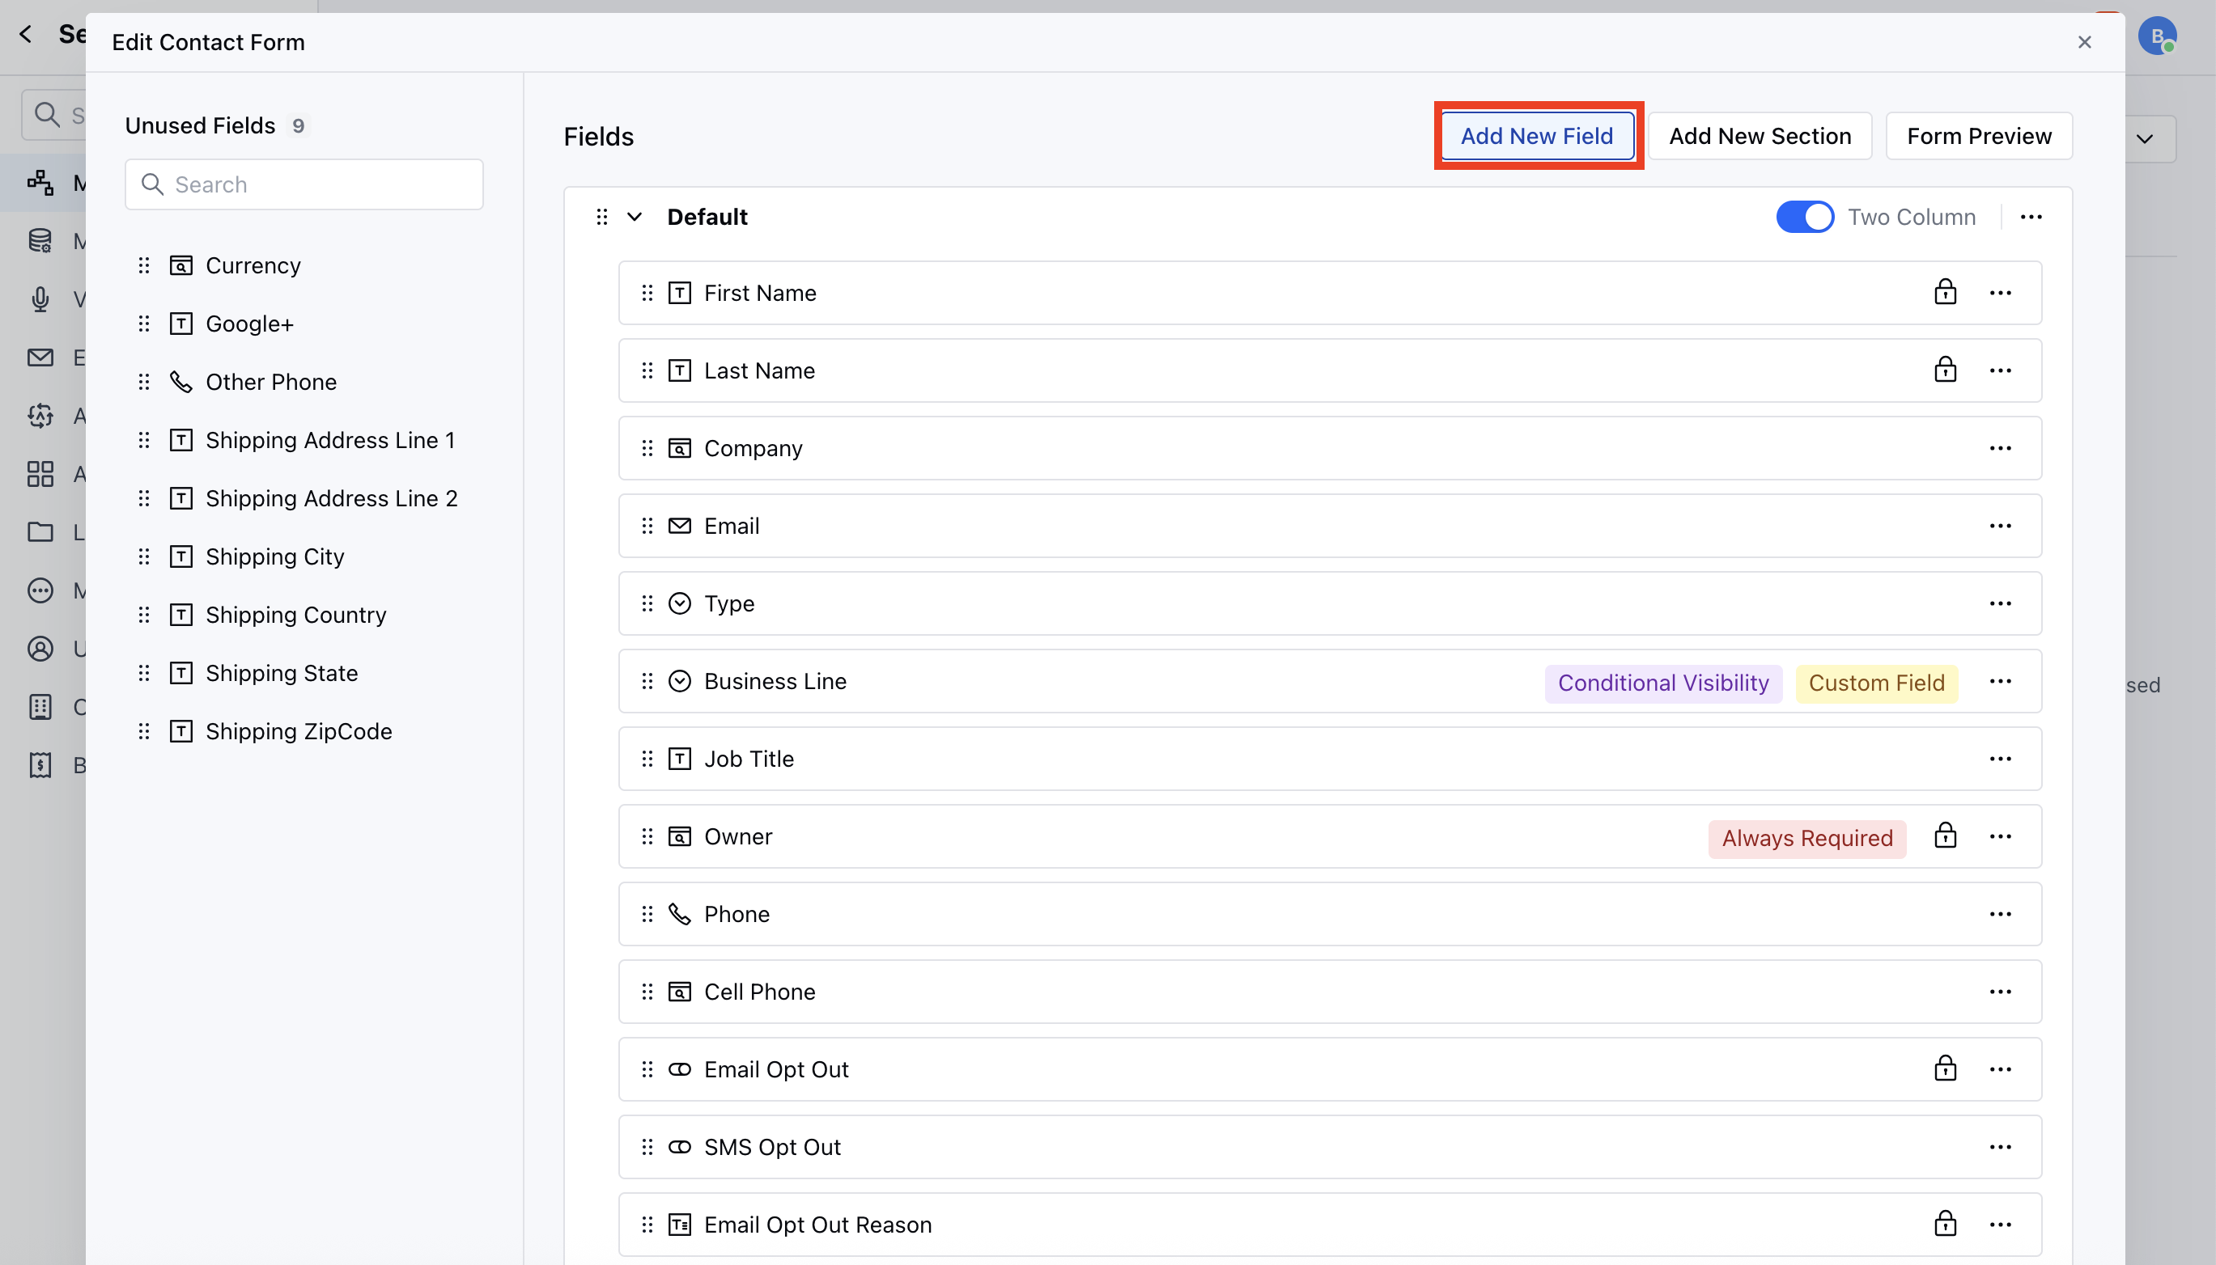2216x1265 pixels.
Task: Open the three-dot menu on Business Line field
Action: coord(2002,681)
